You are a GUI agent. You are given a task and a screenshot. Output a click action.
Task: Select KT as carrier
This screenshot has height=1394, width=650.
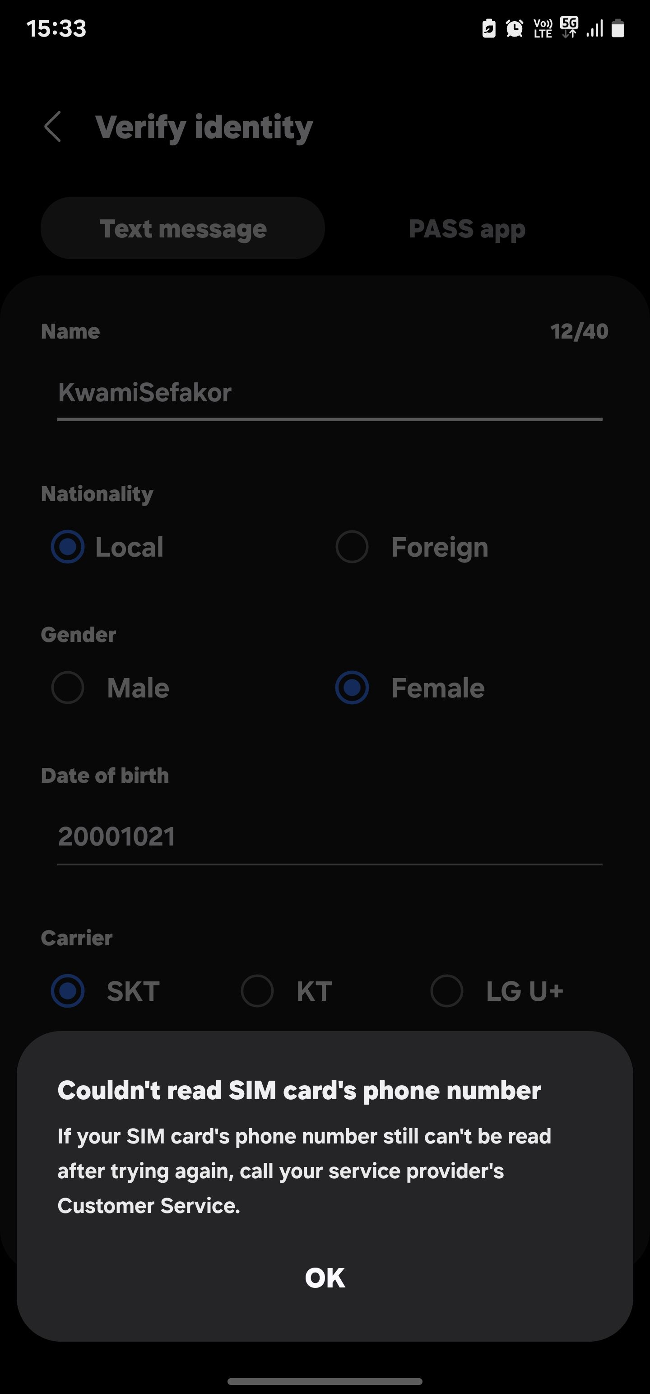click(x=257, y=991)
